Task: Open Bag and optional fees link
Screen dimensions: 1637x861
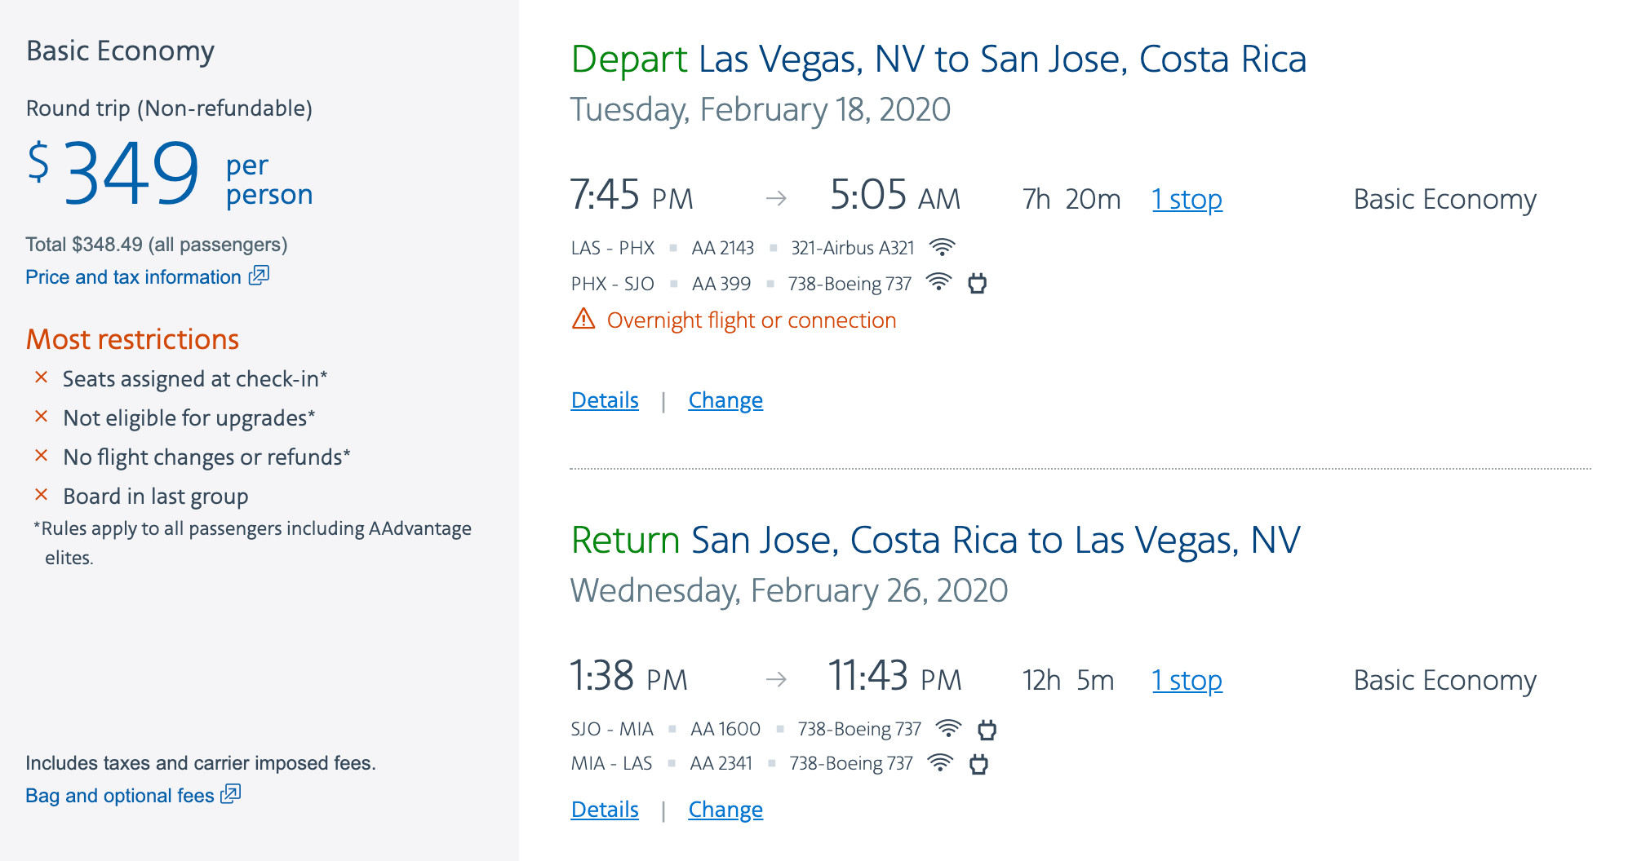Action: (x=119, y=796)
